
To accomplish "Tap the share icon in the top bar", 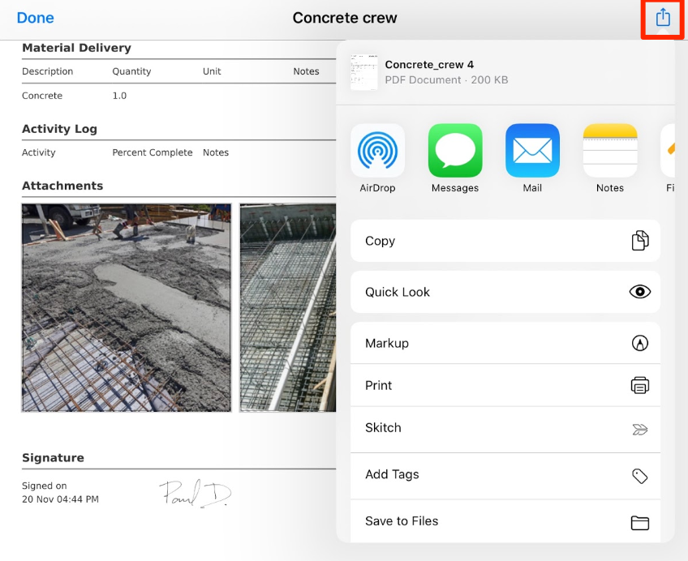I will (x=663, y=18).
